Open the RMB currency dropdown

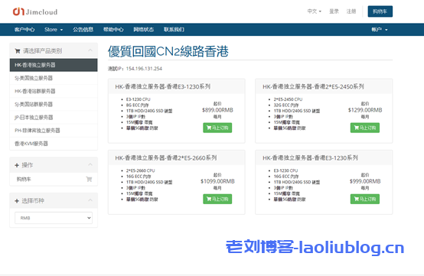[x=54, y=218]
